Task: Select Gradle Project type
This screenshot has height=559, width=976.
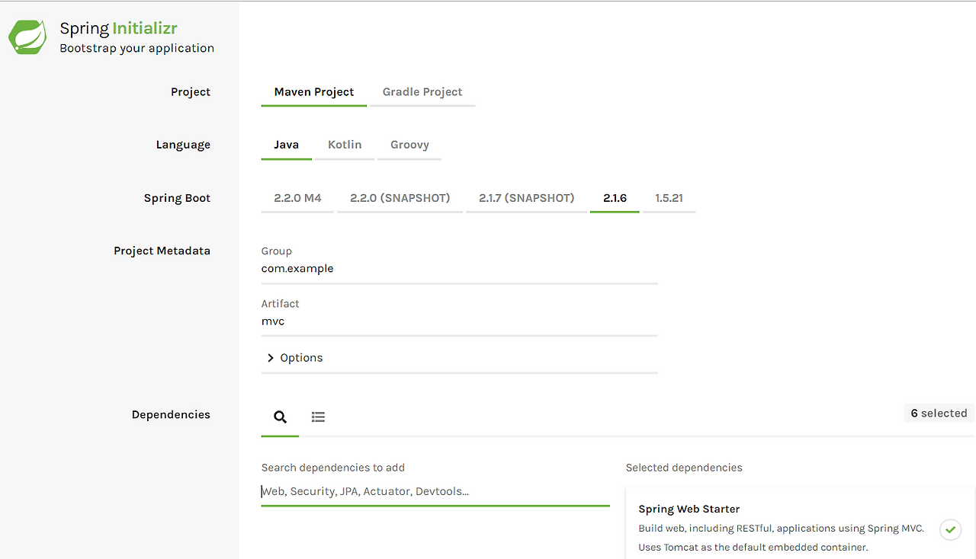Action: click(422, 92)
